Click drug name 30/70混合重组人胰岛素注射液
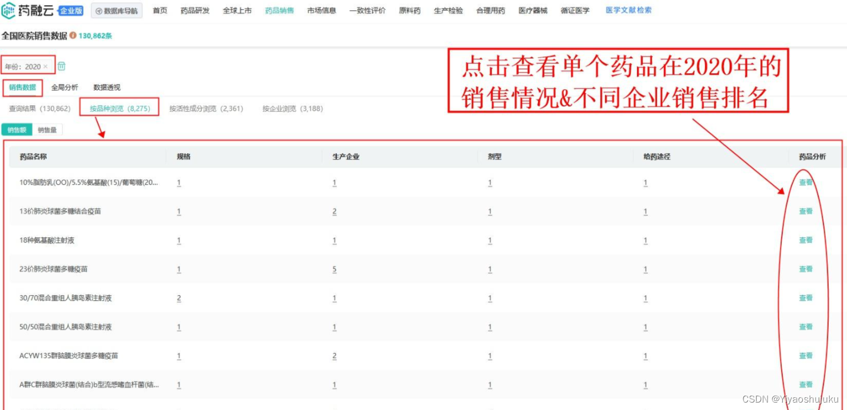Viewport: 847px width, 410px height. click(65, 298)
